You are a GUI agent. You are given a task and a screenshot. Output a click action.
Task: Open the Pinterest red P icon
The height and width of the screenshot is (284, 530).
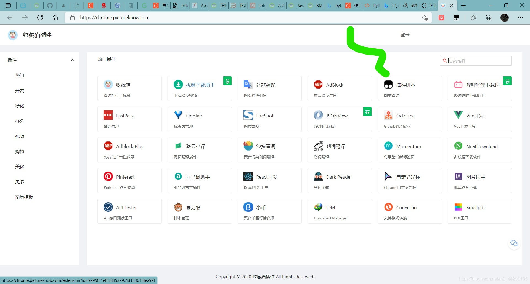coord(108,176)
